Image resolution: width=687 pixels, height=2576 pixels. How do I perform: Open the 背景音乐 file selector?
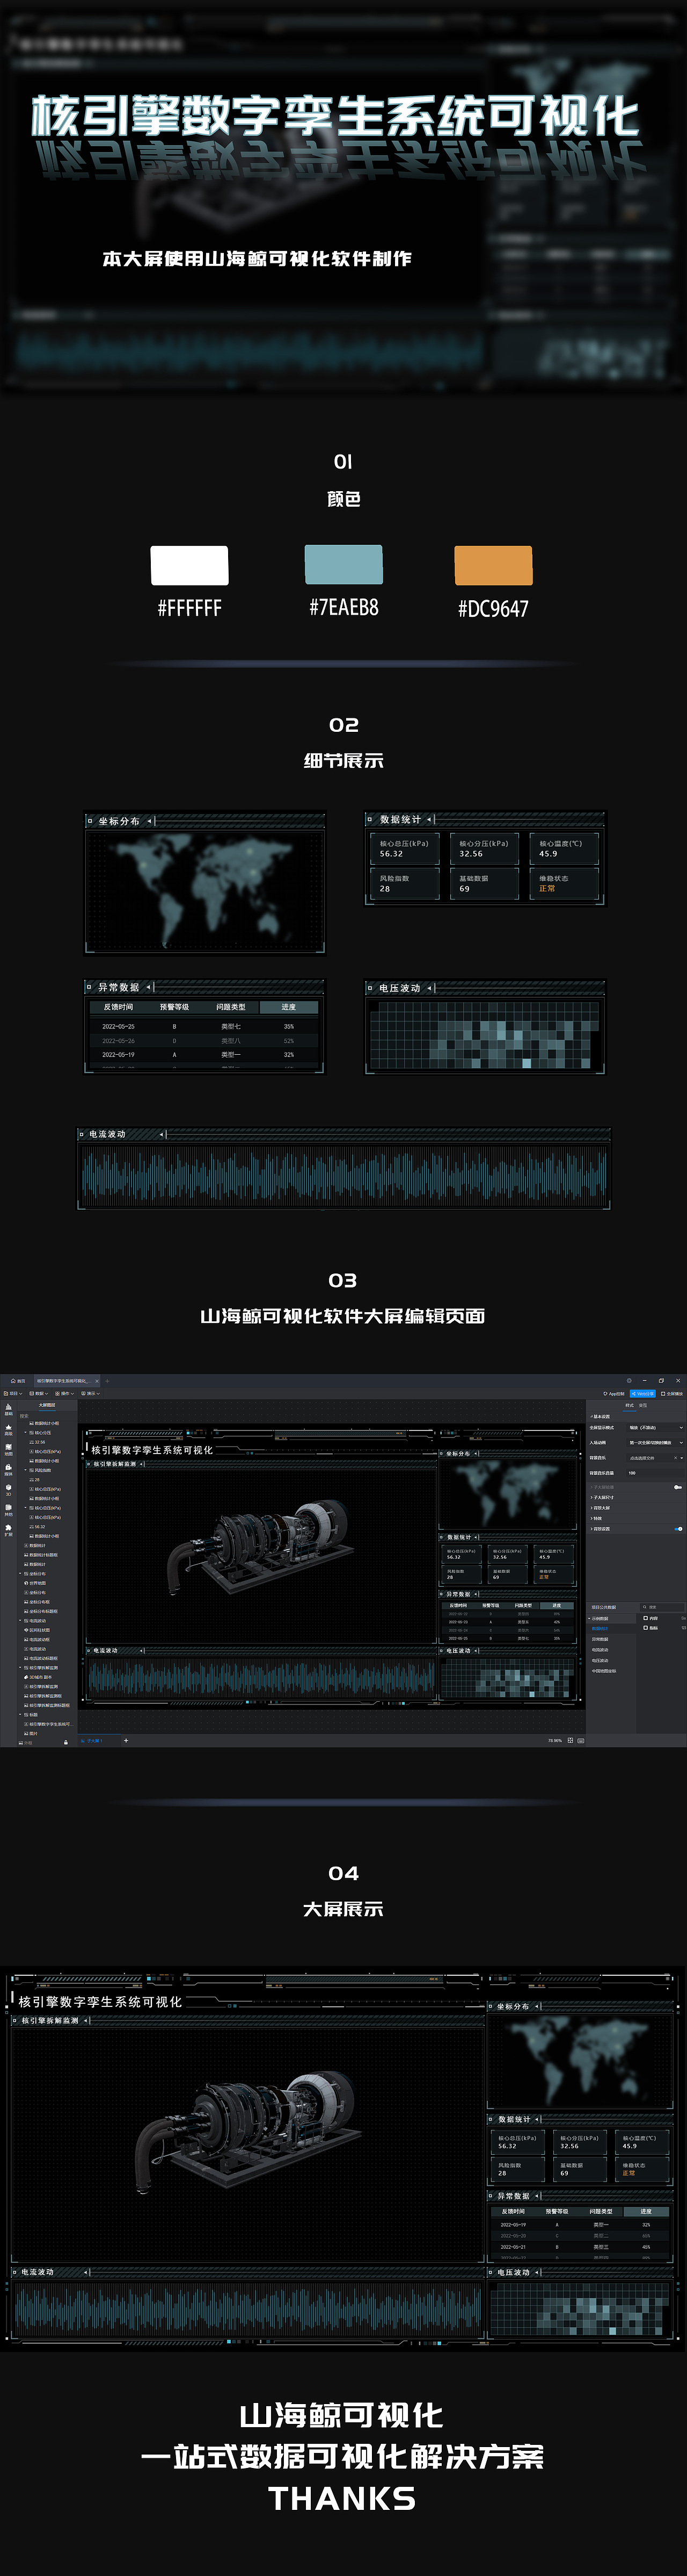[x=655, y=1458]
